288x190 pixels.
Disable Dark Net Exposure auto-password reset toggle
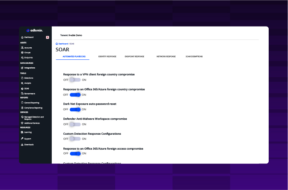[75, 109]
